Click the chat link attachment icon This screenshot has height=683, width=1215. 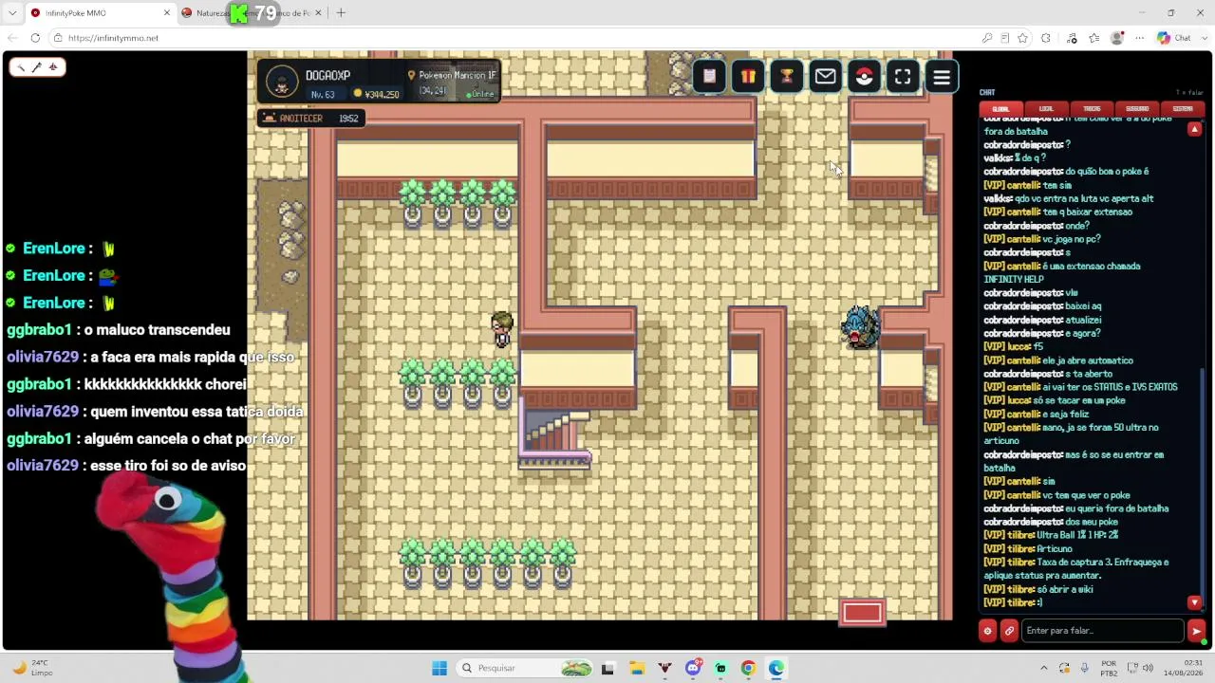[x=1009, y=631]
